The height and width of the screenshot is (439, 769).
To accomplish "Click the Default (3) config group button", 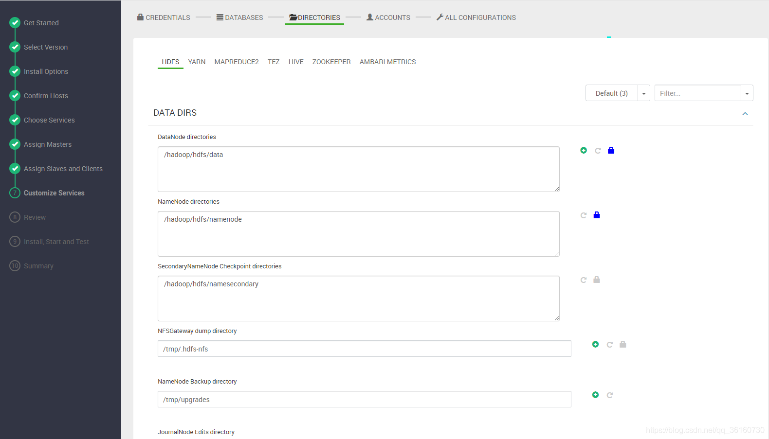I will point(612,93).
